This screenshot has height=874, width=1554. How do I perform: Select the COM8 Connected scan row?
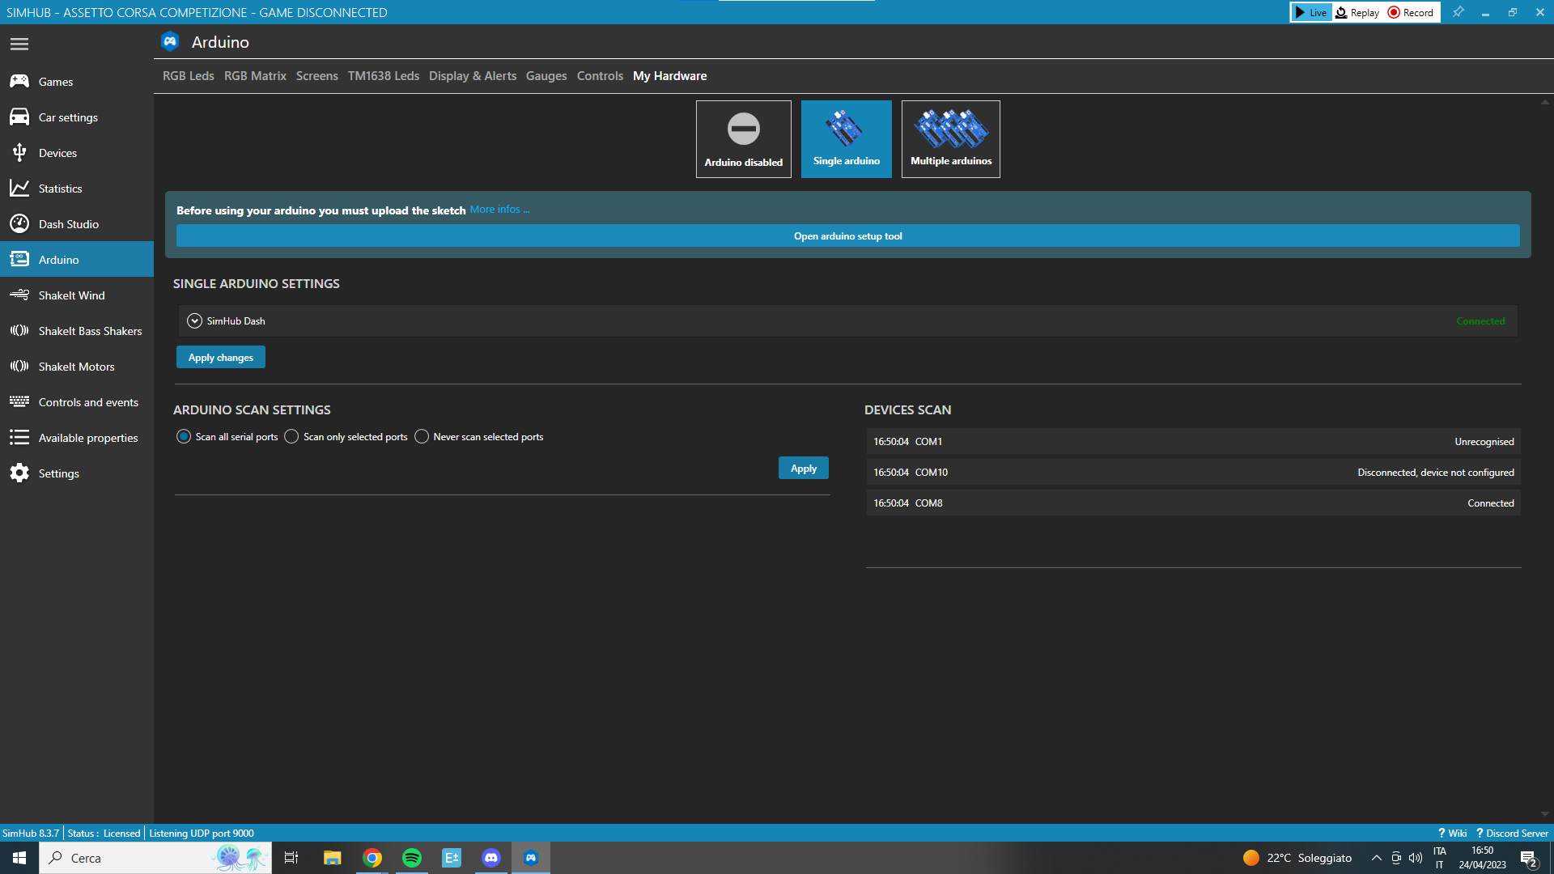coord(1193,503)
